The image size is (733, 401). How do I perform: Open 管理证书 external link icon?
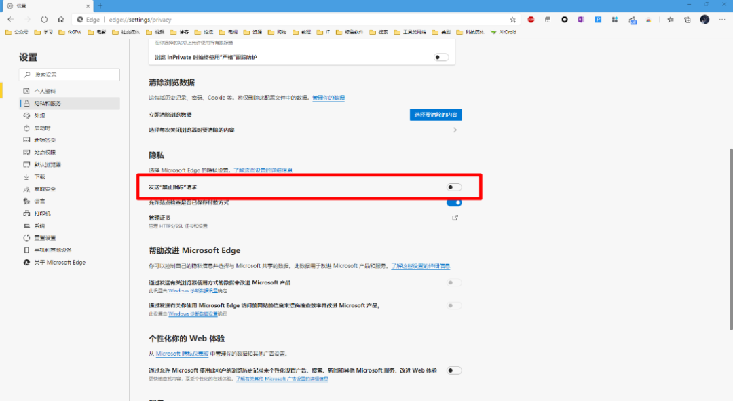click(x=455, y=217)
